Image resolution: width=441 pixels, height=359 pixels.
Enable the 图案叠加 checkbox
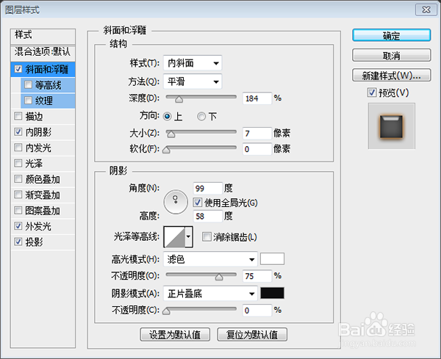[18, 211]
